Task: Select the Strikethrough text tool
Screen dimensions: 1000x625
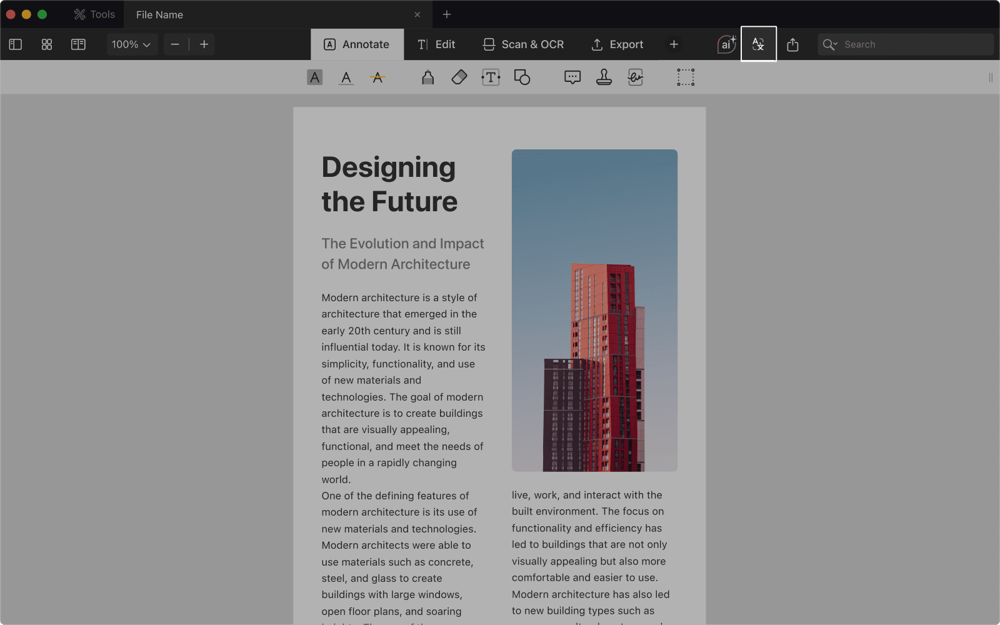Action: pyautogui.click(x=377, y=77)
